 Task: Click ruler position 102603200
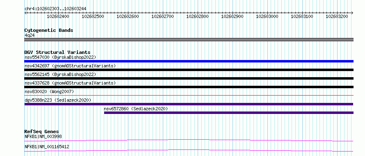pos(337,16)
